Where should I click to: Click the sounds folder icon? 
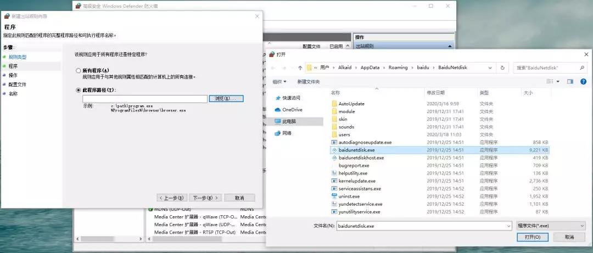click(334, 127)
